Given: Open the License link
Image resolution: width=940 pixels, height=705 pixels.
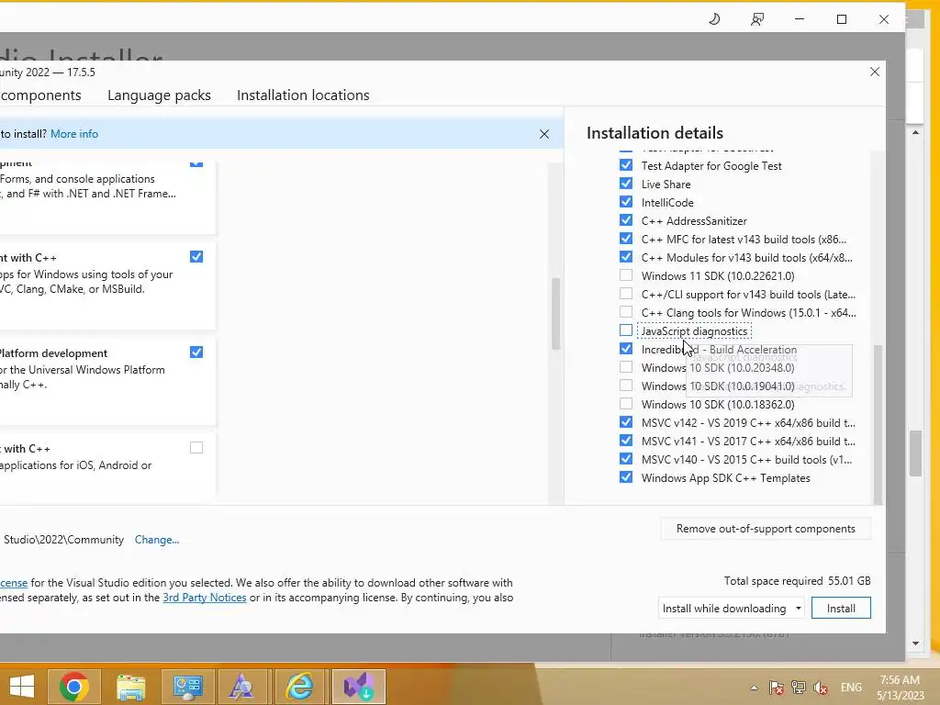Looking at the screenshot, I should pos(14,583).
